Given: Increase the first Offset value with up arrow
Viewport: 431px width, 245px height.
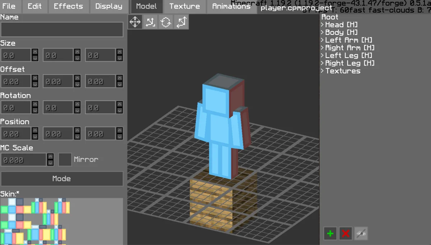Looking at the screenshot, I should click(x=35, y=78).
